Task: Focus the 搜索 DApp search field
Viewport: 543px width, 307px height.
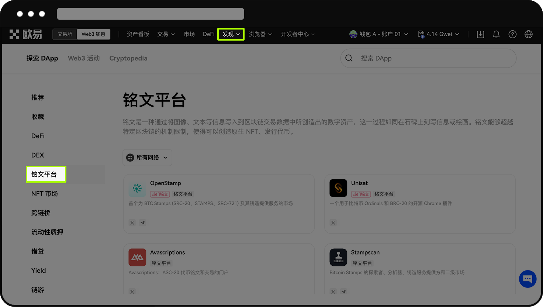Action: 428,58
